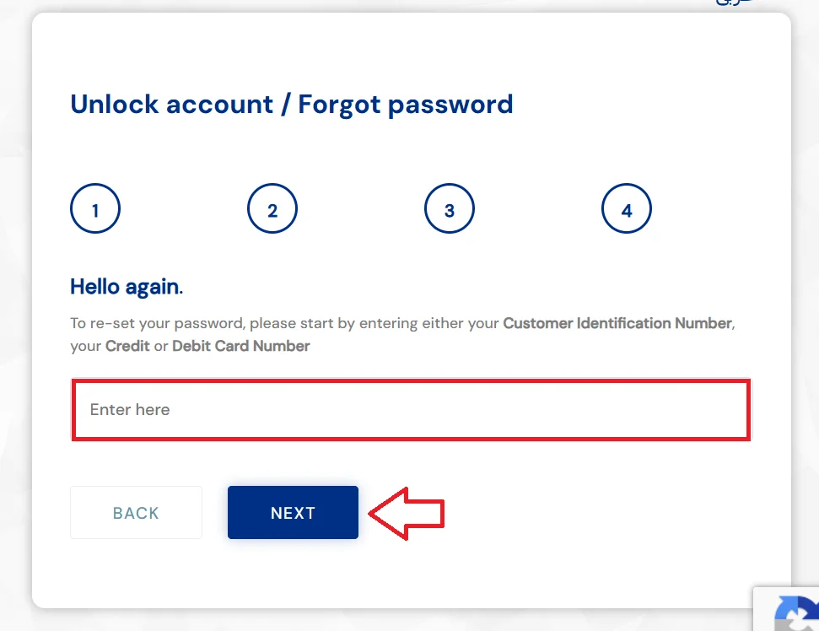
Task: Click the red arrow pointing at NEXT
Action: (x=407, y=514)
